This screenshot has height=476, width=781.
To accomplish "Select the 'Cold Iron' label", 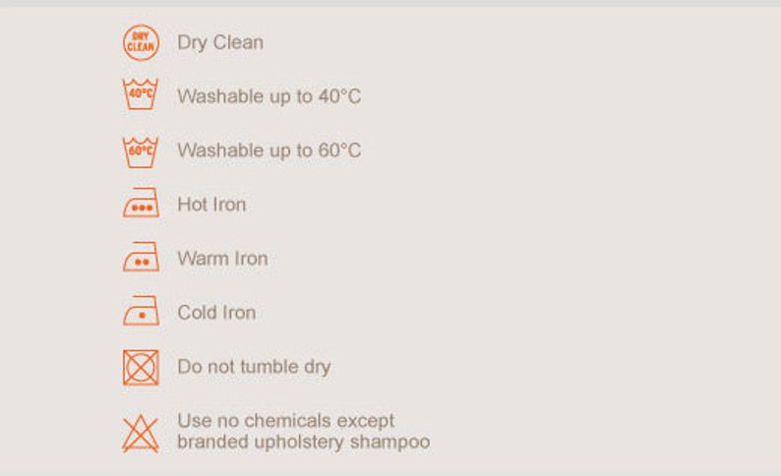I will click(216, 312).
